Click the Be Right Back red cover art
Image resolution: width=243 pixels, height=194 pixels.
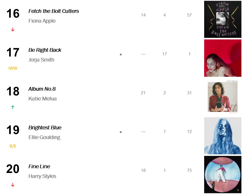click(223, 58)
